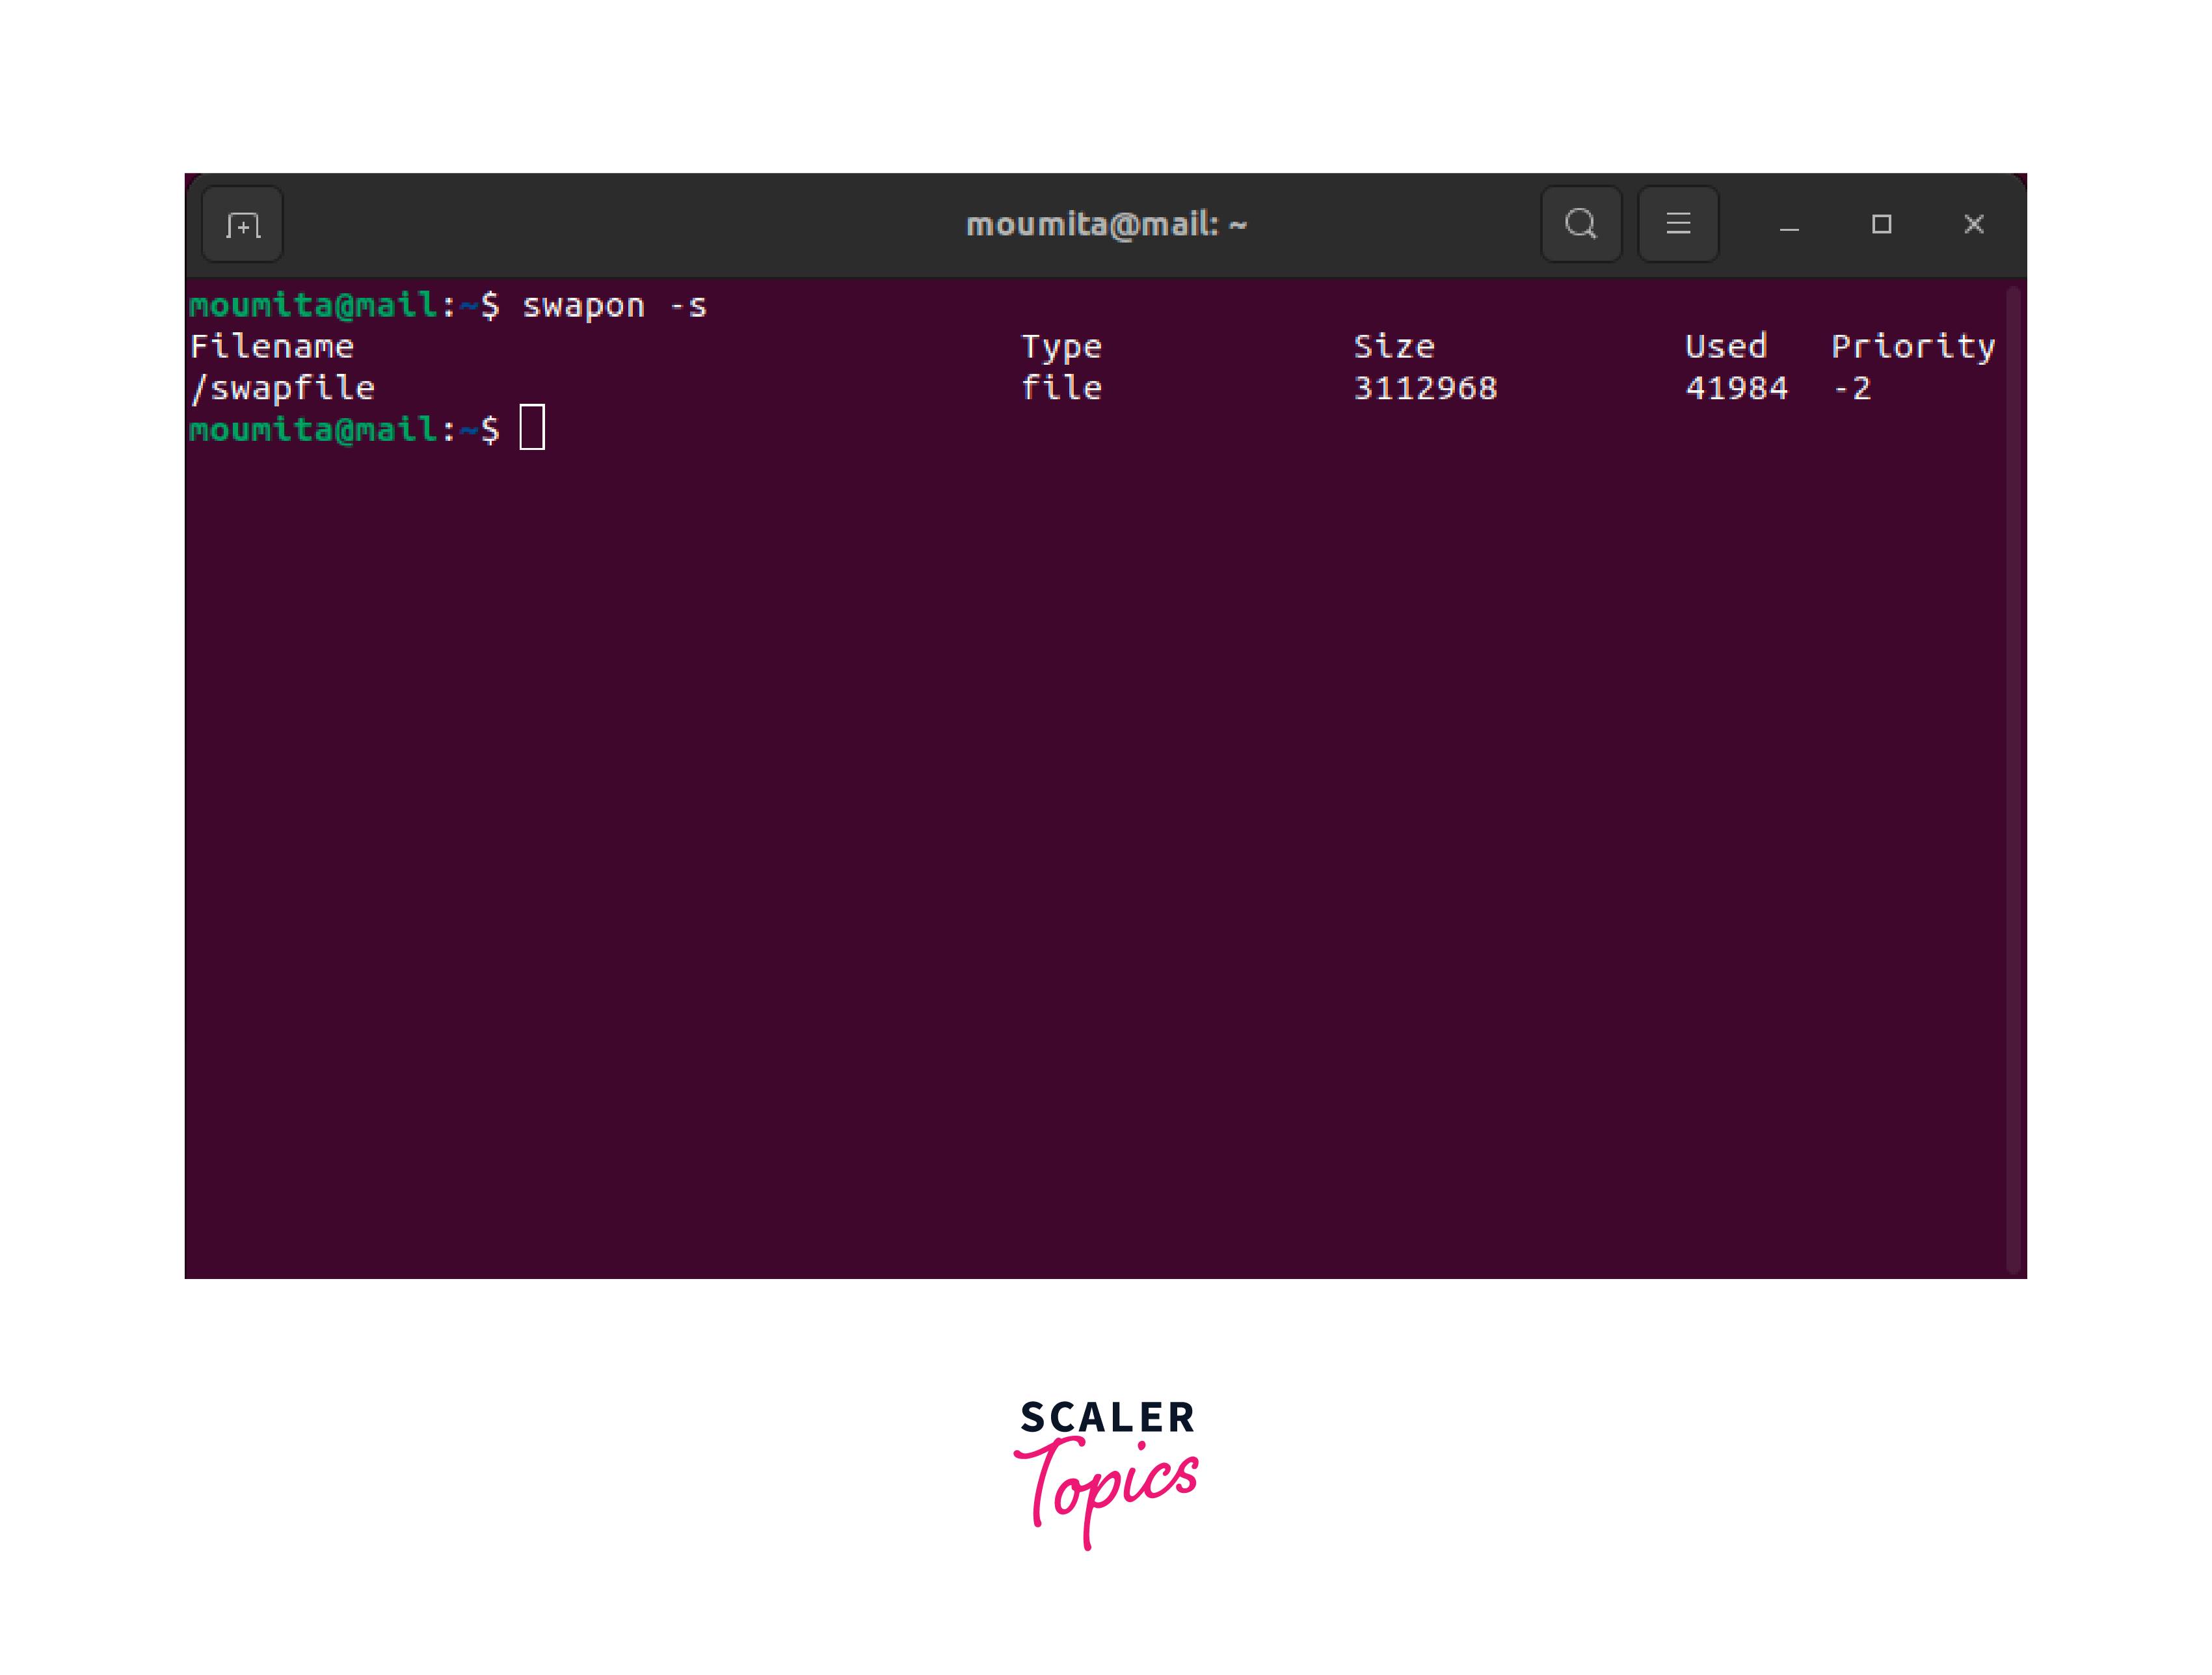Close the terminal window

point(1973,224)
